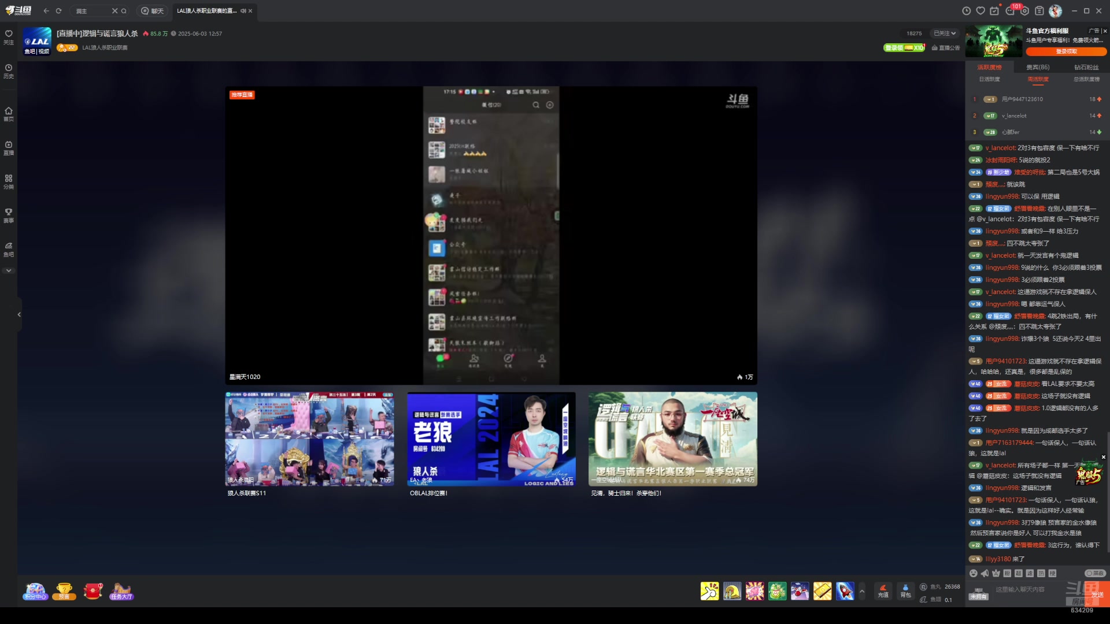Open the 聊天 chat button
The image size is (1110, 624).
click(153, 11)
